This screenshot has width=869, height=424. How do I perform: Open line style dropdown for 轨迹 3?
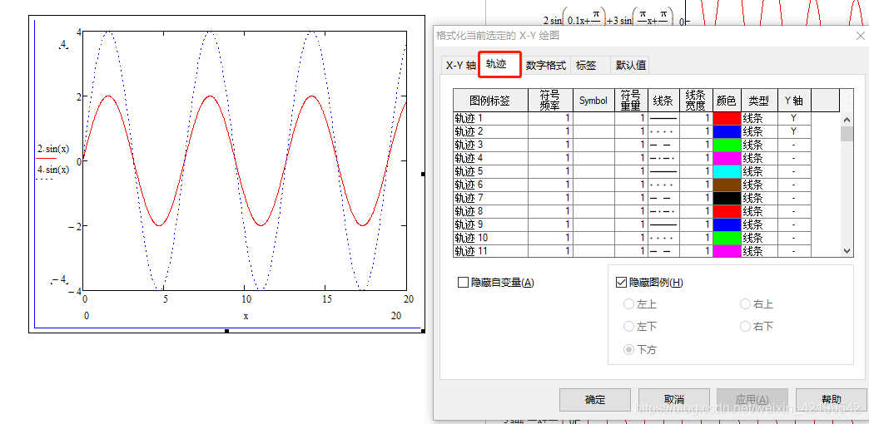[663, 145]
